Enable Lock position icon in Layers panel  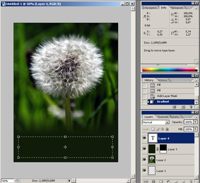click(162, 129)
